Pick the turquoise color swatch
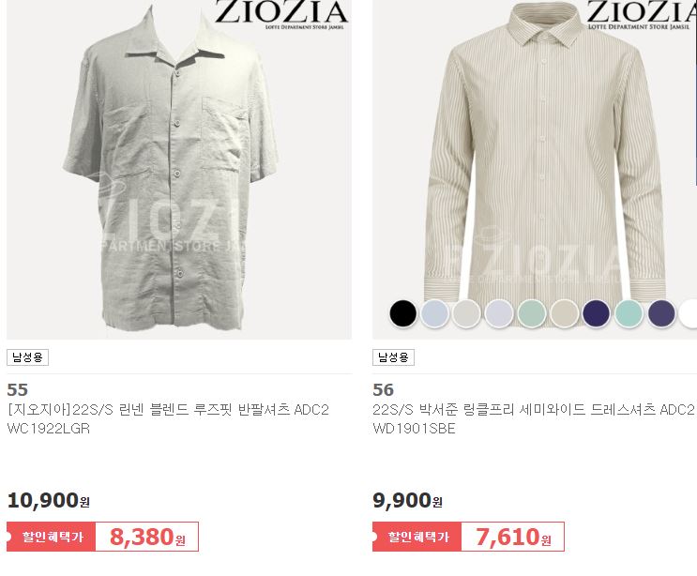The image size is (697, 576). [629, 313]
